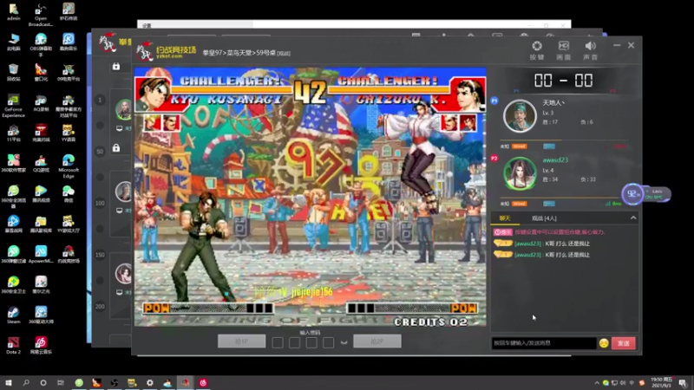Image resolution: width=694 pixels, height=390 pixels.
Task: Click the lock icon above room row 1 in back window
Action: [x=116, y=67]
